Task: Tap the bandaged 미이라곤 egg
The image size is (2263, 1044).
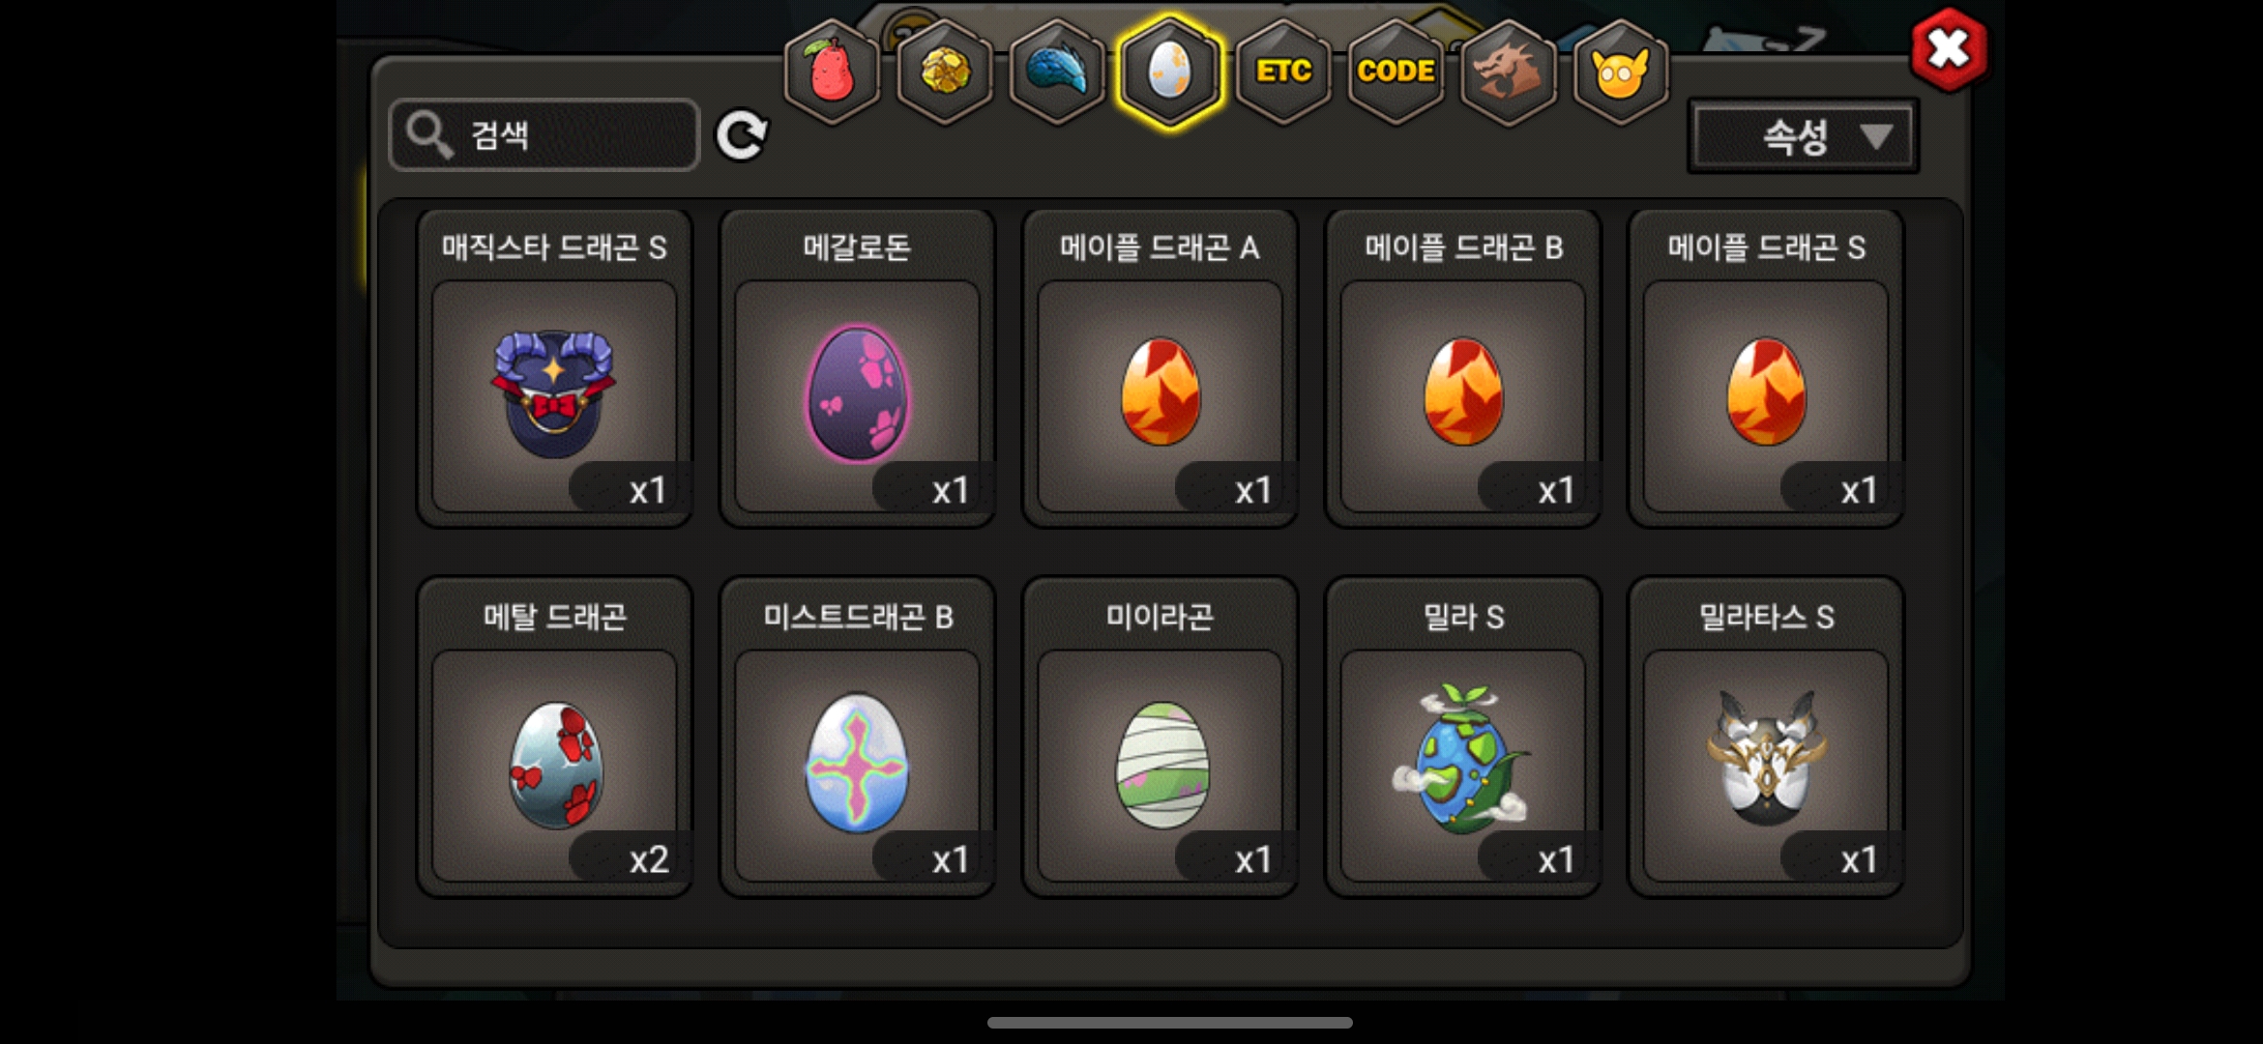Action: (1160, 738)
